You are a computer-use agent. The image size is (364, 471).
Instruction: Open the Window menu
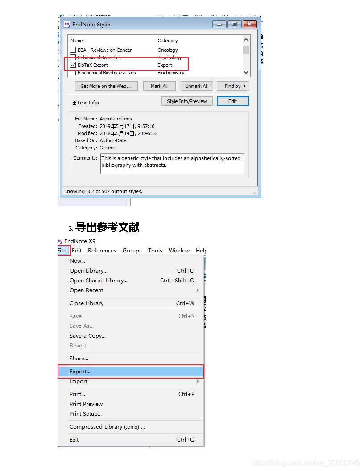click(179, 251)
